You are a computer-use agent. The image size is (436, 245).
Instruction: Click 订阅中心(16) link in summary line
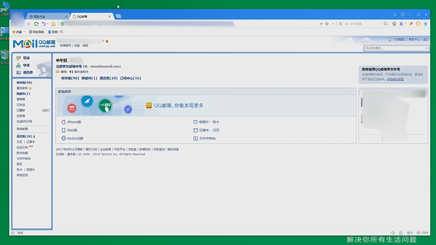[130, 78]
